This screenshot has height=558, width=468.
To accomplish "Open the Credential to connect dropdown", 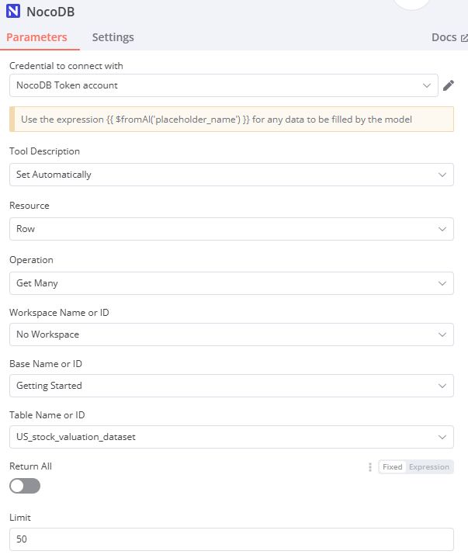I will click(223, 85).
